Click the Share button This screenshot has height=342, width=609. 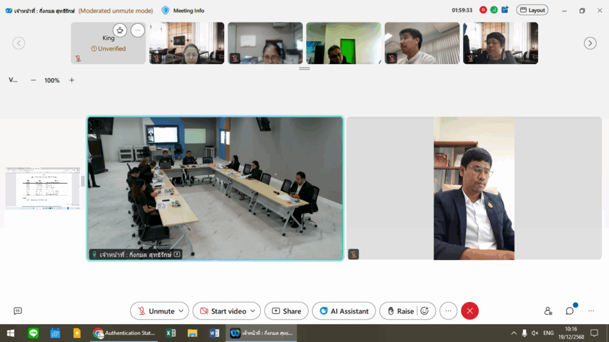[286, 311]
